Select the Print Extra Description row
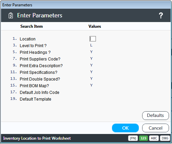Viewport: 172px width, 144px height. 51,65
